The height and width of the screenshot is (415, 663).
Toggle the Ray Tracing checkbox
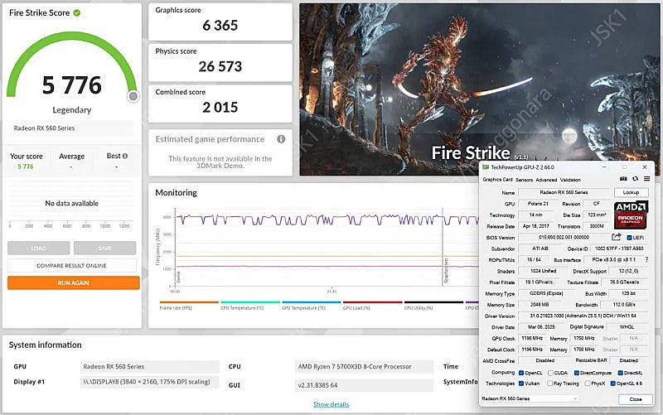pos(549,384)
